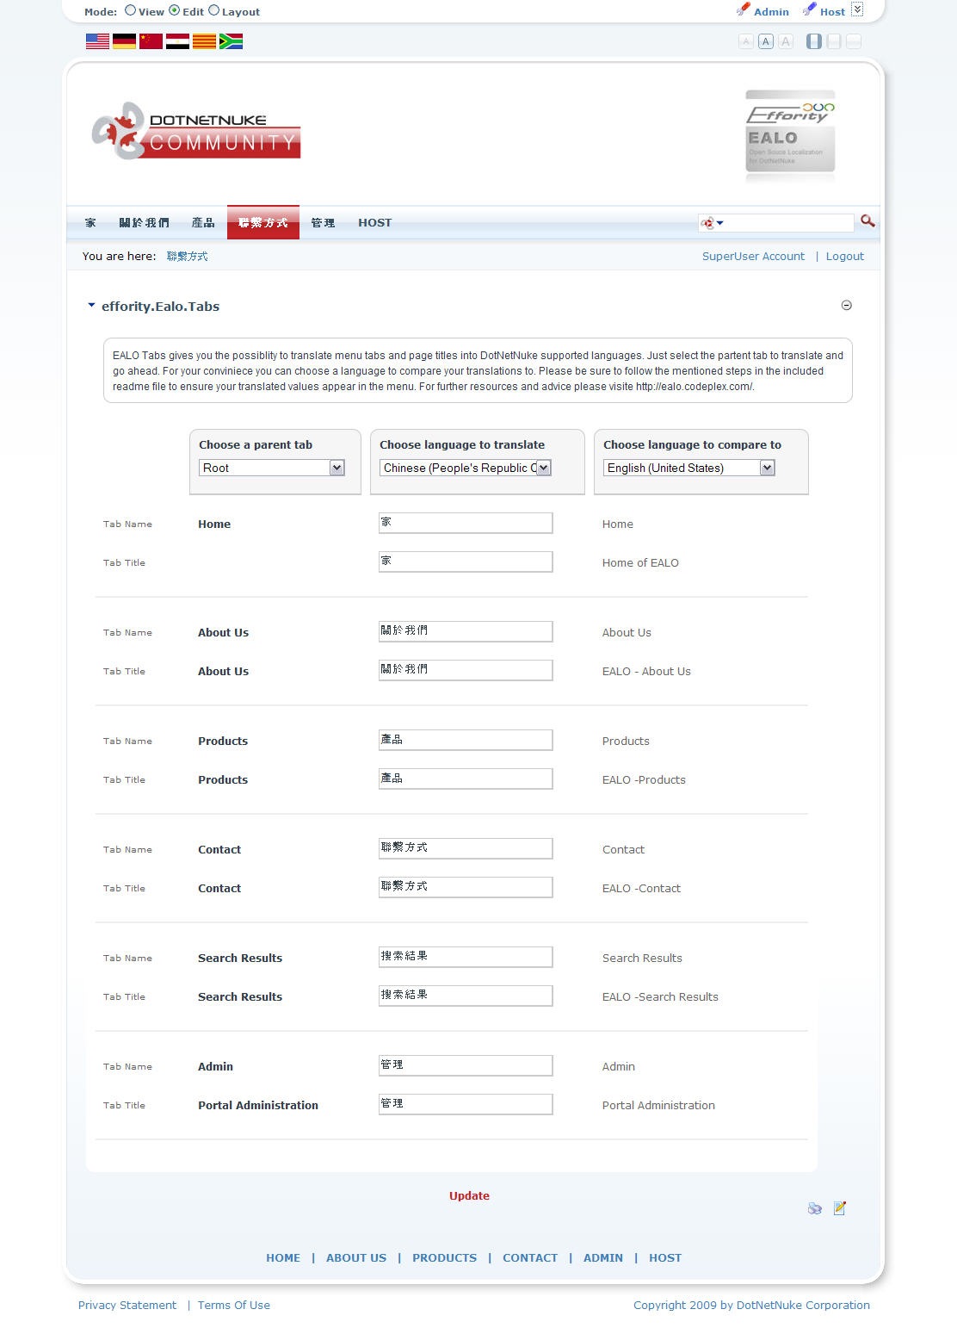Image resolution: width=957 pixels, height=1328 pixels.
Task: Click the 'EALO - About Us' comparison text
Action: pyautogui.click(x=646, y=671)
